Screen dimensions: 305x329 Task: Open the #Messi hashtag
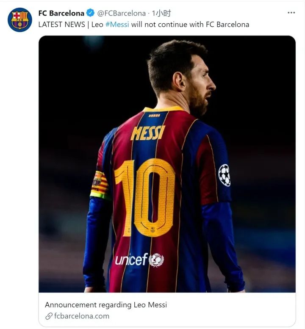117,24
